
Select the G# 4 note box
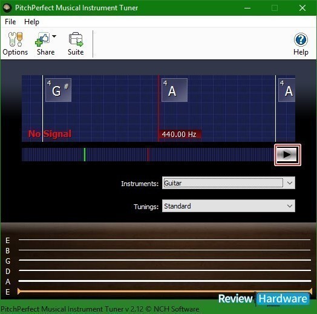click(59, 90)
